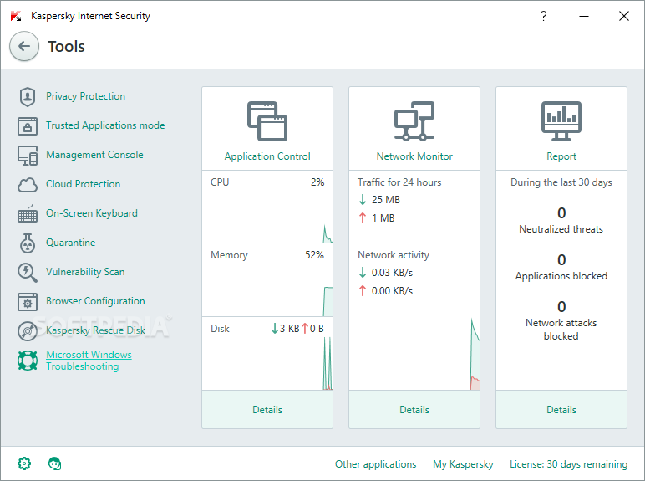
Task: Open My Kaspersky link
Action: click(463, 464)
